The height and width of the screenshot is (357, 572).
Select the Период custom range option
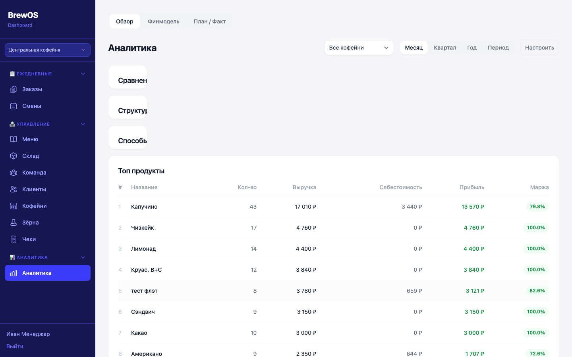click(x=498, y=48)
